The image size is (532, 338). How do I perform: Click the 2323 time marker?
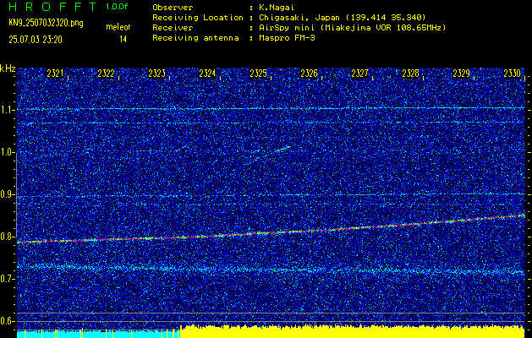[156, 74]
